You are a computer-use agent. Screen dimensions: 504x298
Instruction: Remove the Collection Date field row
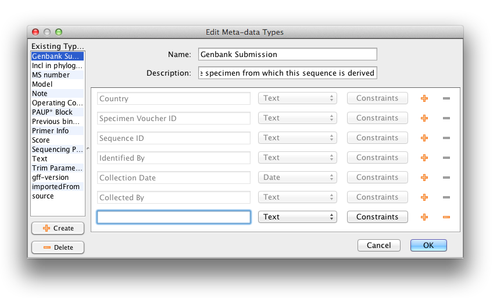(x=446, y=178)
